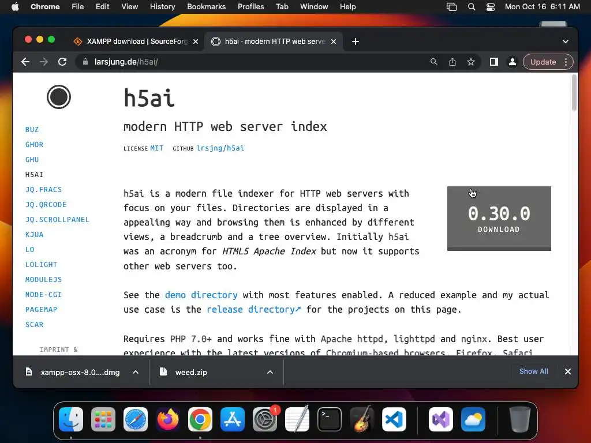
Task: Bookmark this page with the star icon
Action: (x=471, y=62)
